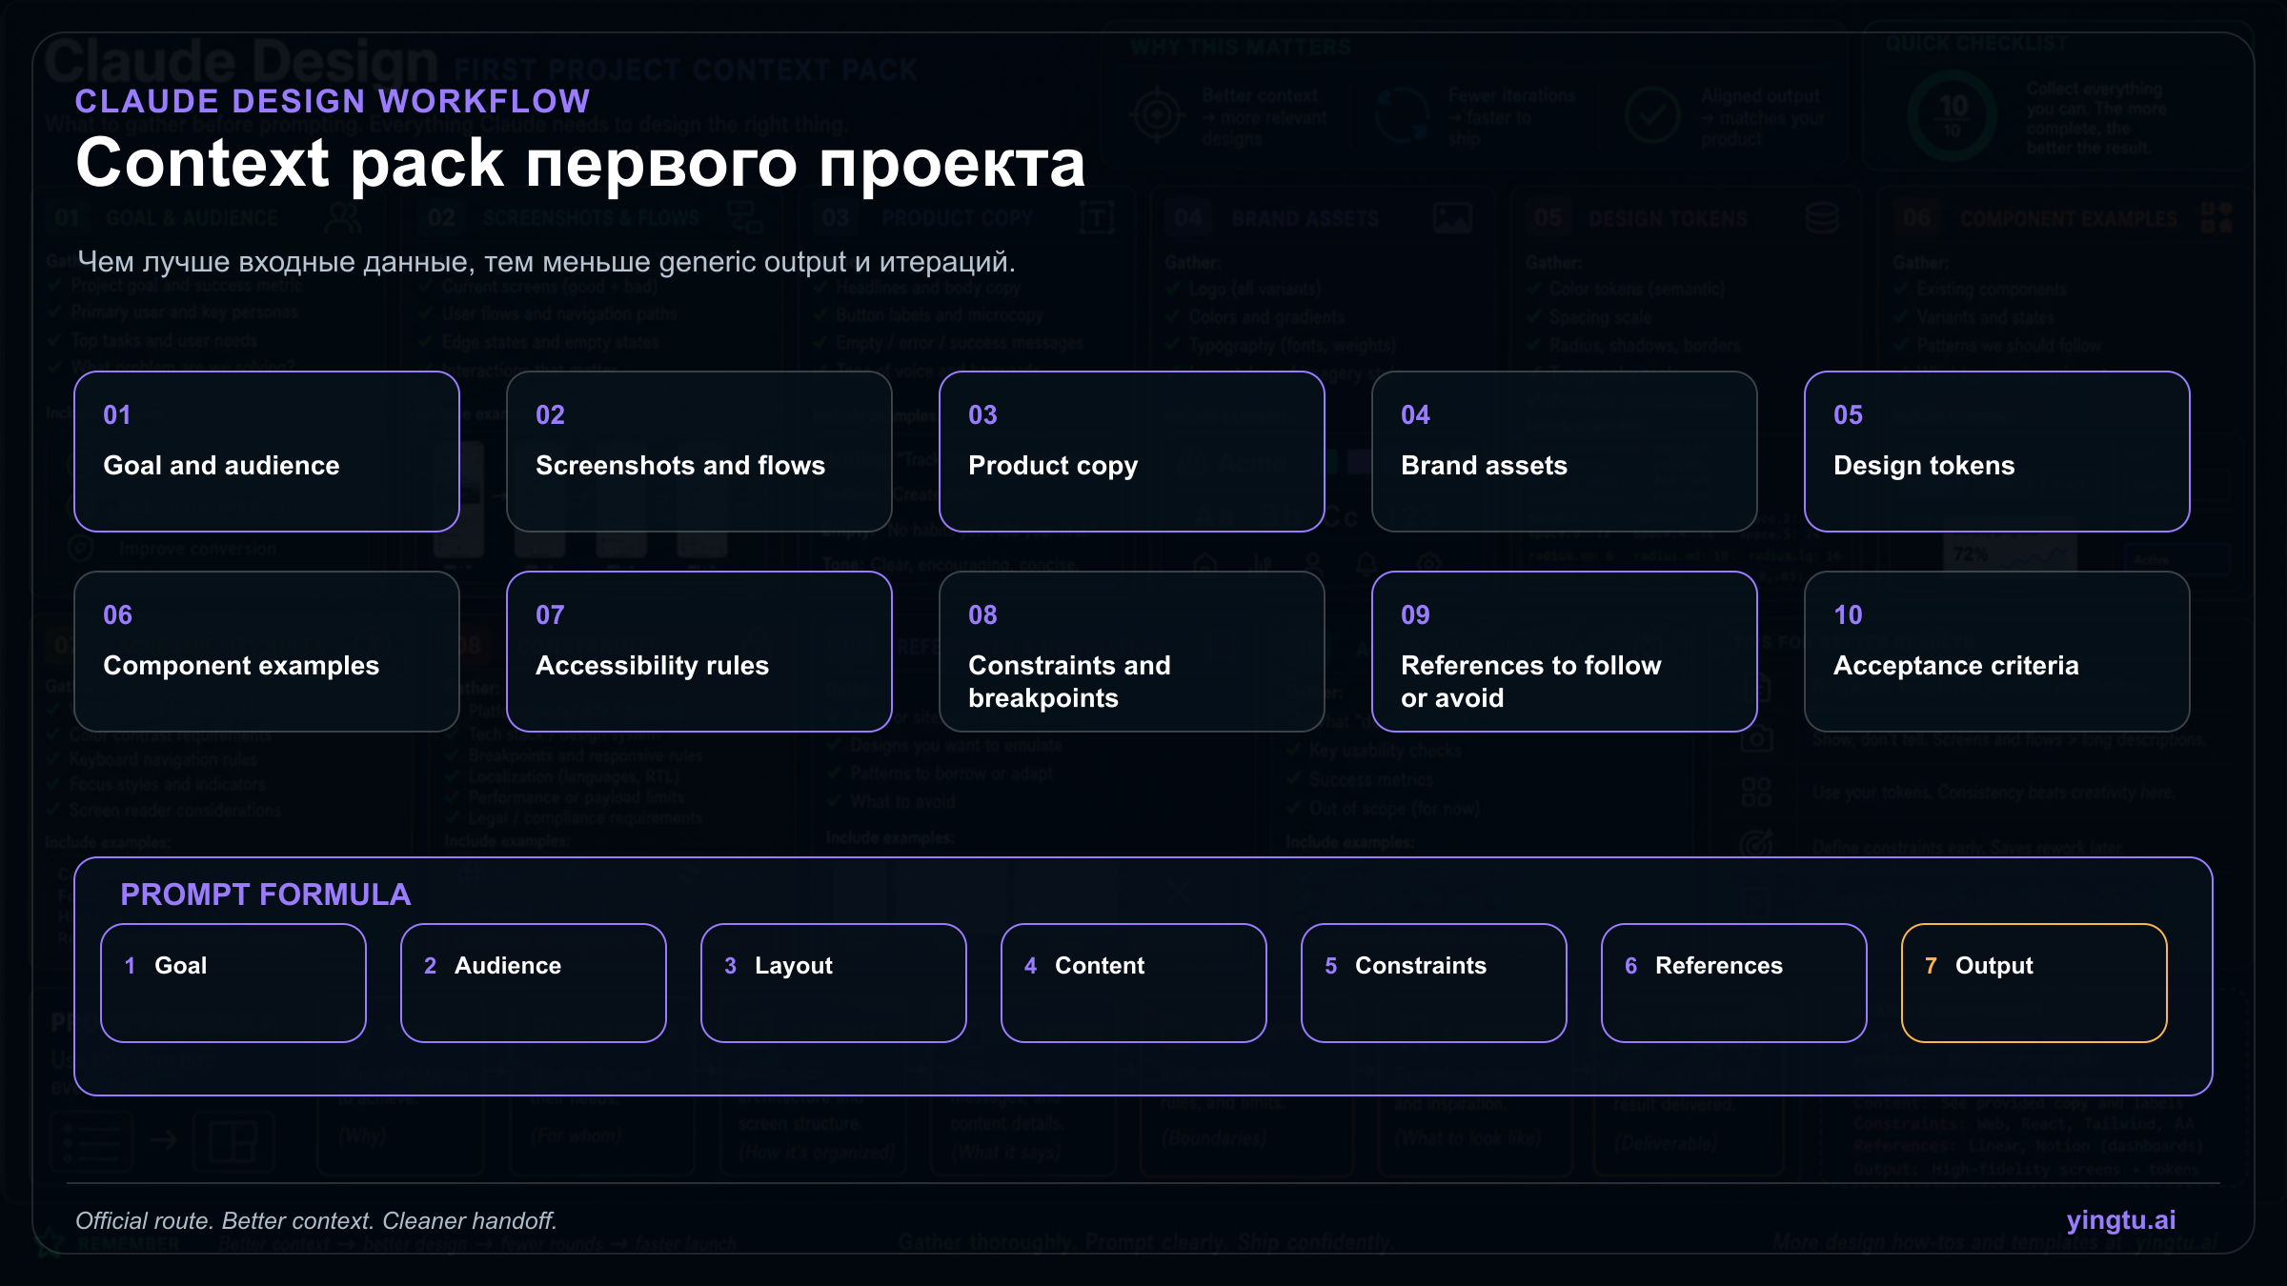Image resolution: width=2287 pixels, height=1286 pixels.
Task: Click the Constraints formula step
Action: point(1434,982)
